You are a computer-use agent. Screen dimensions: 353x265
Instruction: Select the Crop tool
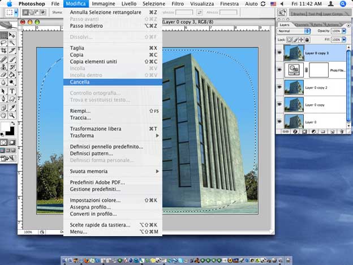tap(4, 50)
